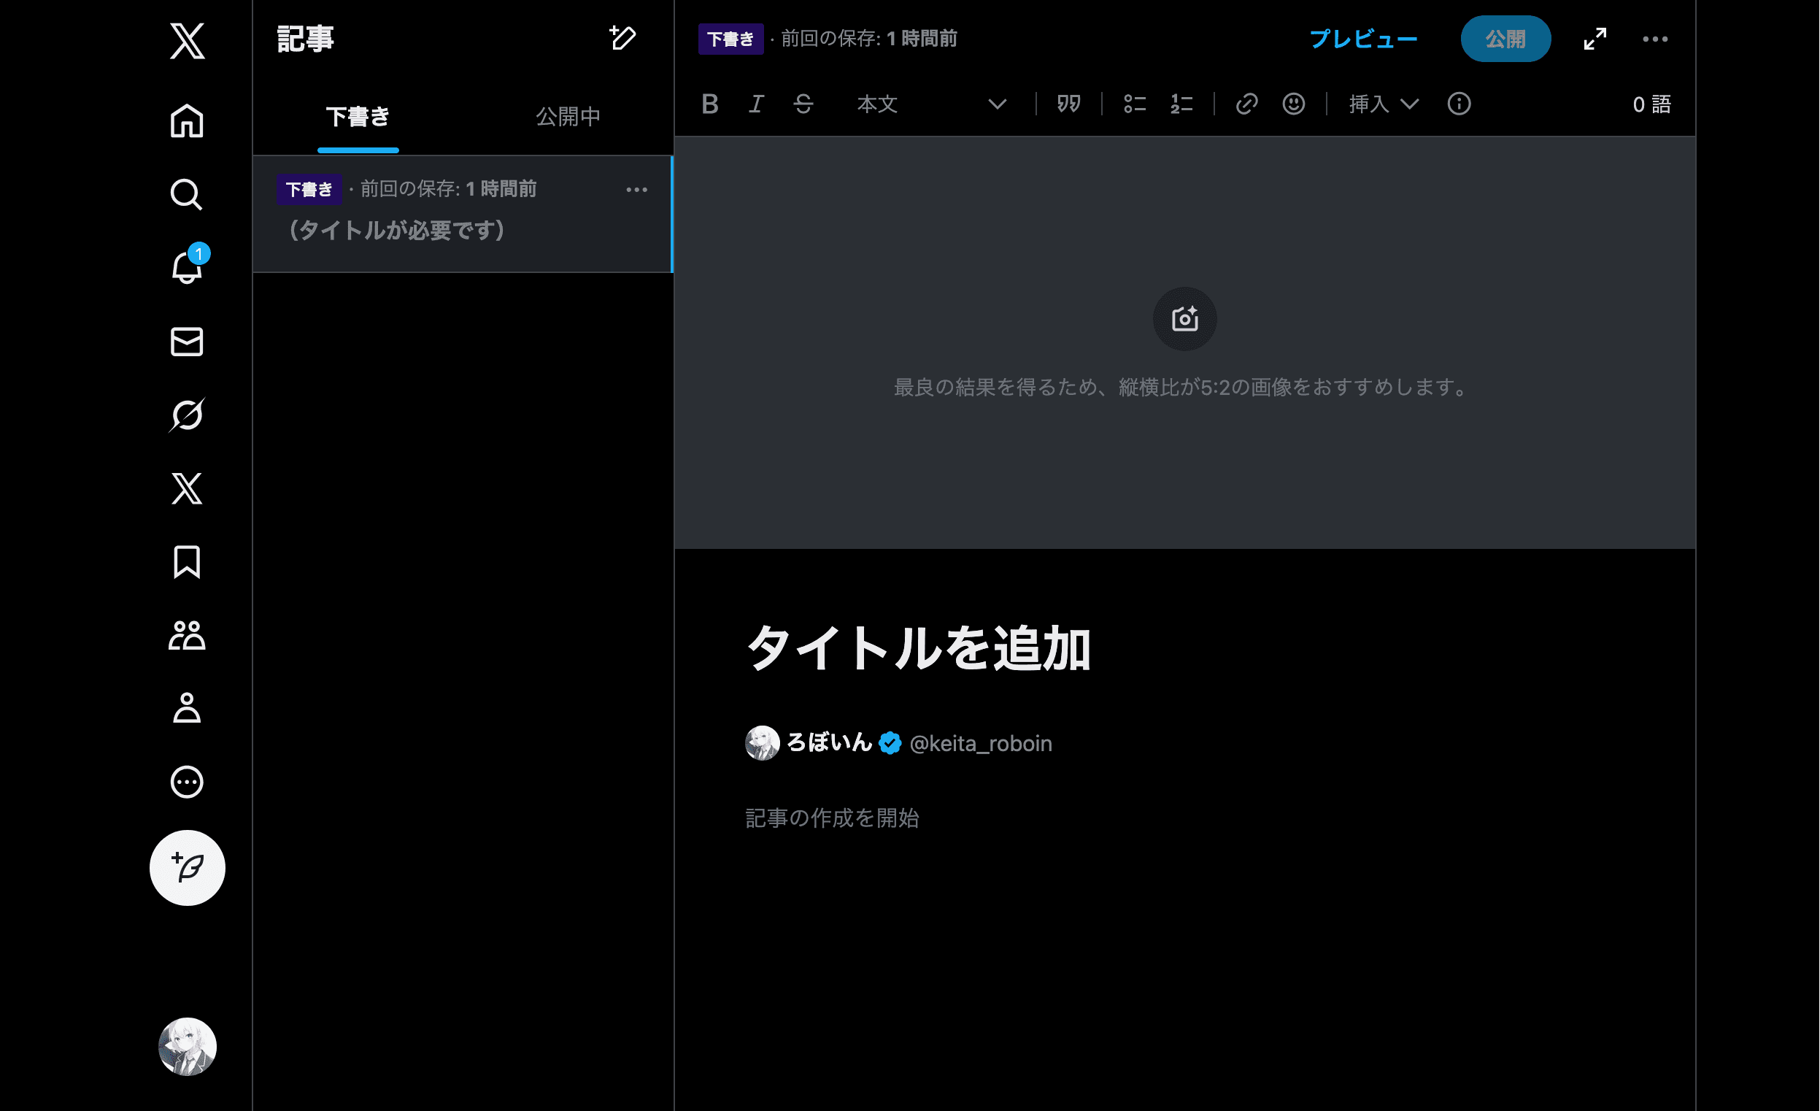Toggle bulleted list

[x=1135, y=104]
